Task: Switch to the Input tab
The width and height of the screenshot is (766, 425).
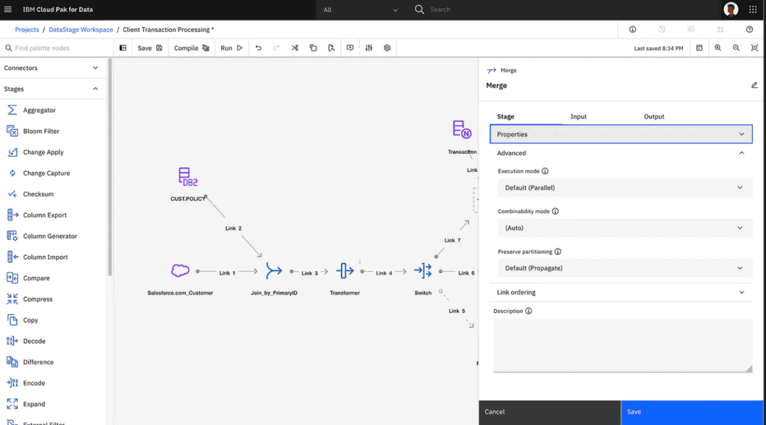Action: [x=578, y=116]
